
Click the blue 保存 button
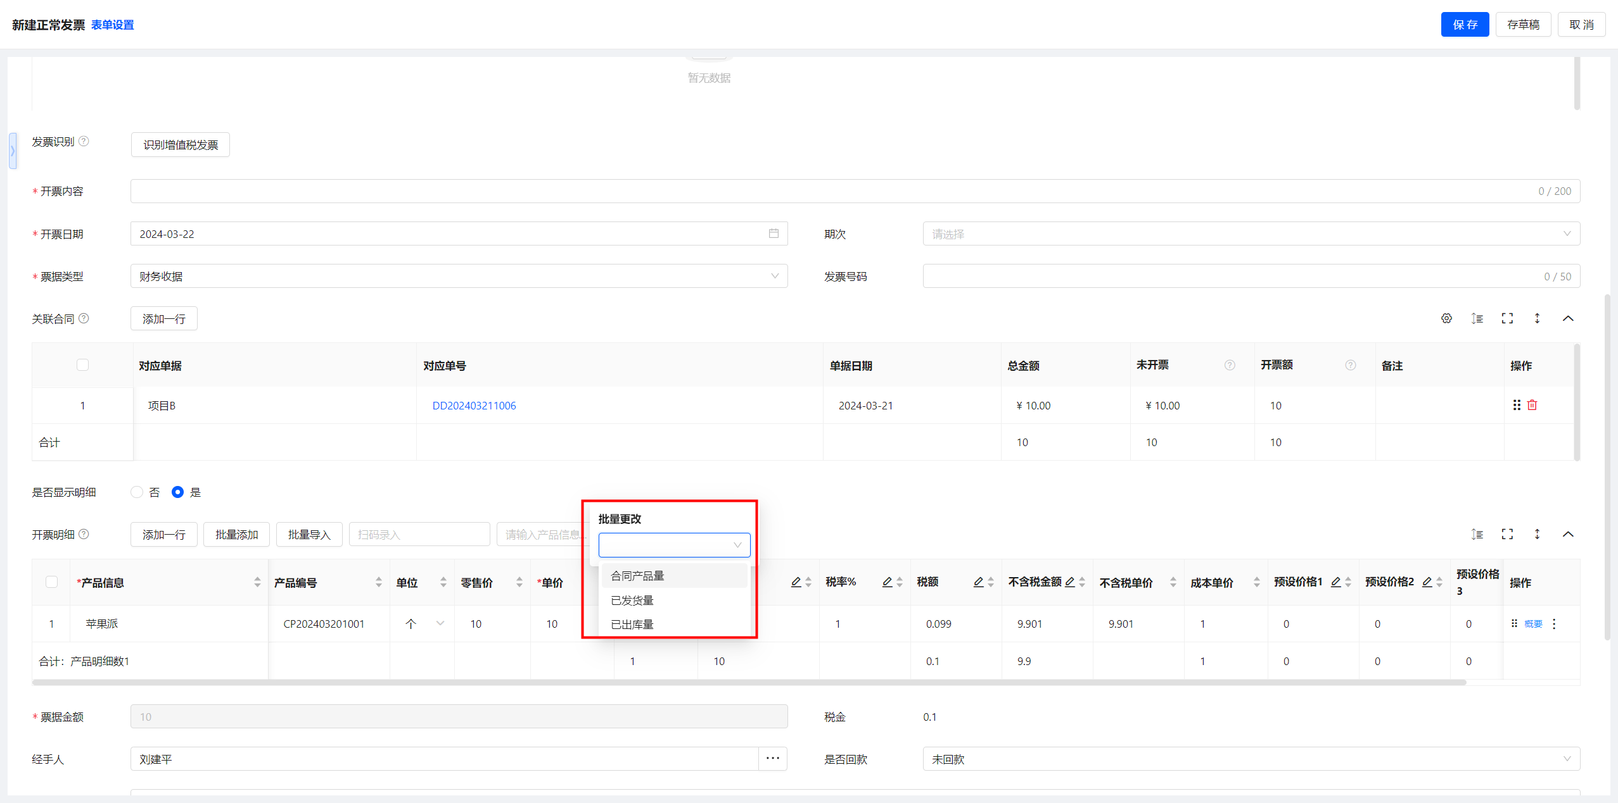(1464, 25)
